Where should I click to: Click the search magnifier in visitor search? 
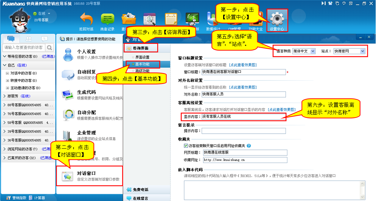50,47
